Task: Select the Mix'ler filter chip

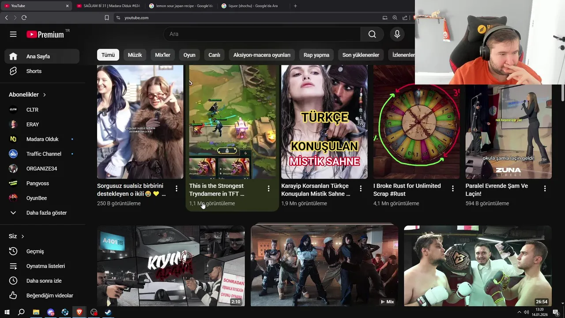Action: pos(163,55)
